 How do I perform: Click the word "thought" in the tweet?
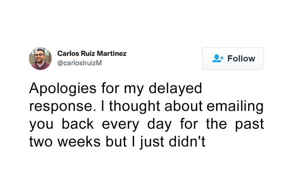(x=134, y=106)
